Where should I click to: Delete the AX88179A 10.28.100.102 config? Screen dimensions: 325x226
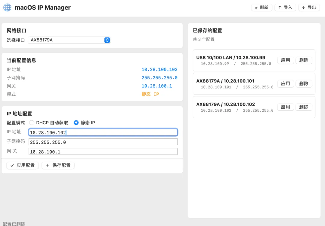pyautogui.click(x=304, y=107)
